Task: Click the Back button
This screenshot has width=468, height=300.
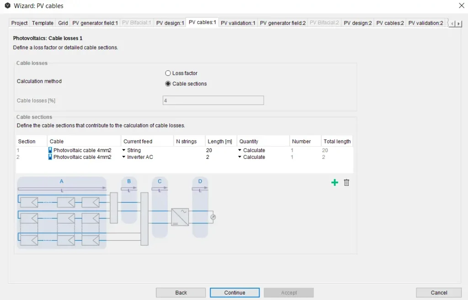Action: coord(181,293)
